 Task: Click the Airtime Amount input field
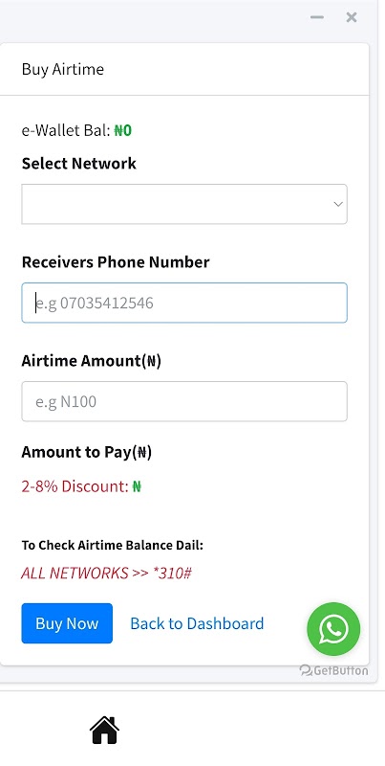click(184, 401)
